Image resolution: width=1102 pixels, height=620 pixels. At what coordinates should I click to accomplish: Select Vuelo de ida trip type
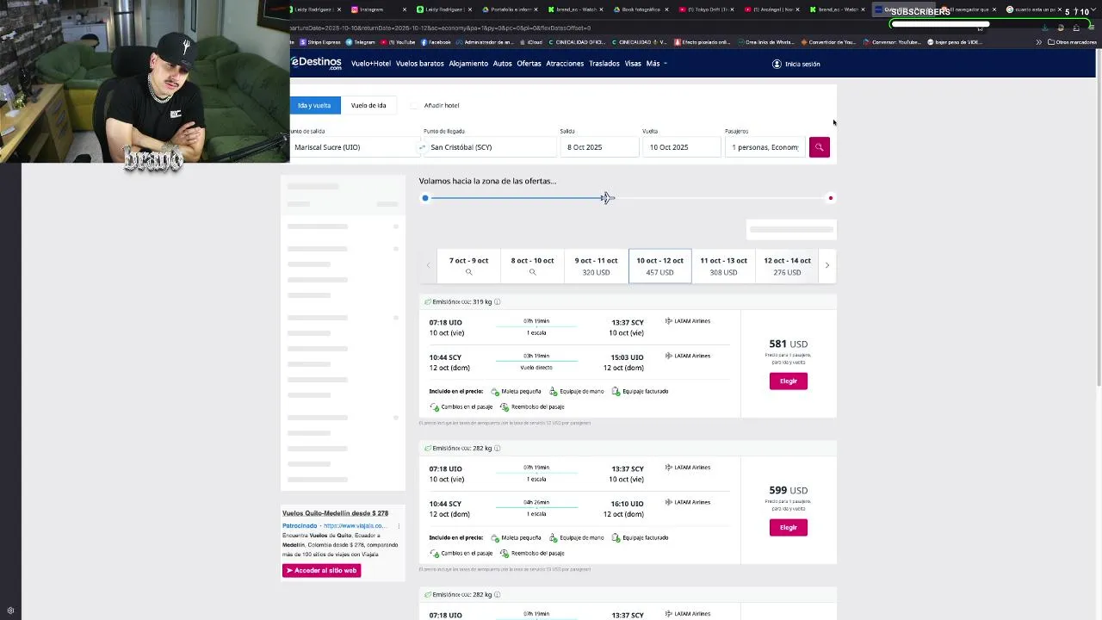pos(368,105)
